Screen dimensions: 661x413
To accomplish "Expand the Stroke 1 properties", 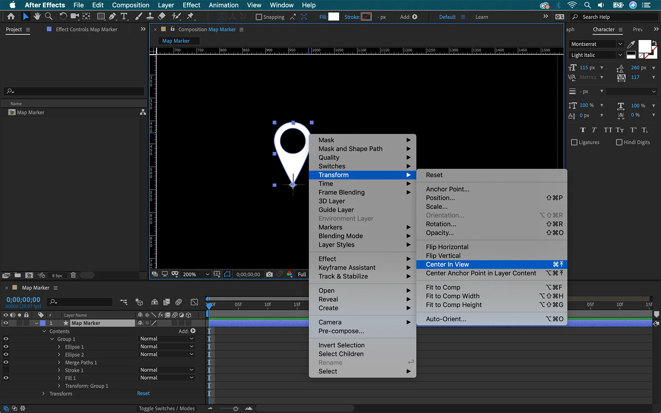I will tap(59, 370).
